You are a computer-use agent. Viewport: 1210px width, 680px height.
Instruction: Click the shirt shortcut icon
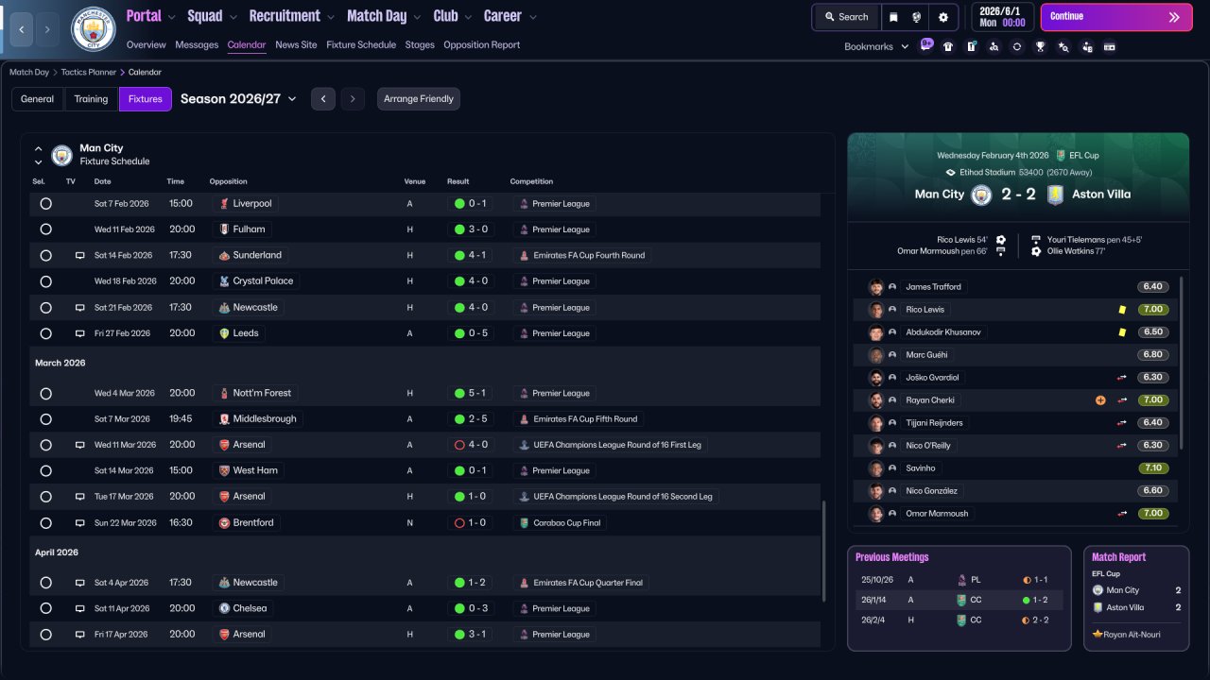point(948,46)
